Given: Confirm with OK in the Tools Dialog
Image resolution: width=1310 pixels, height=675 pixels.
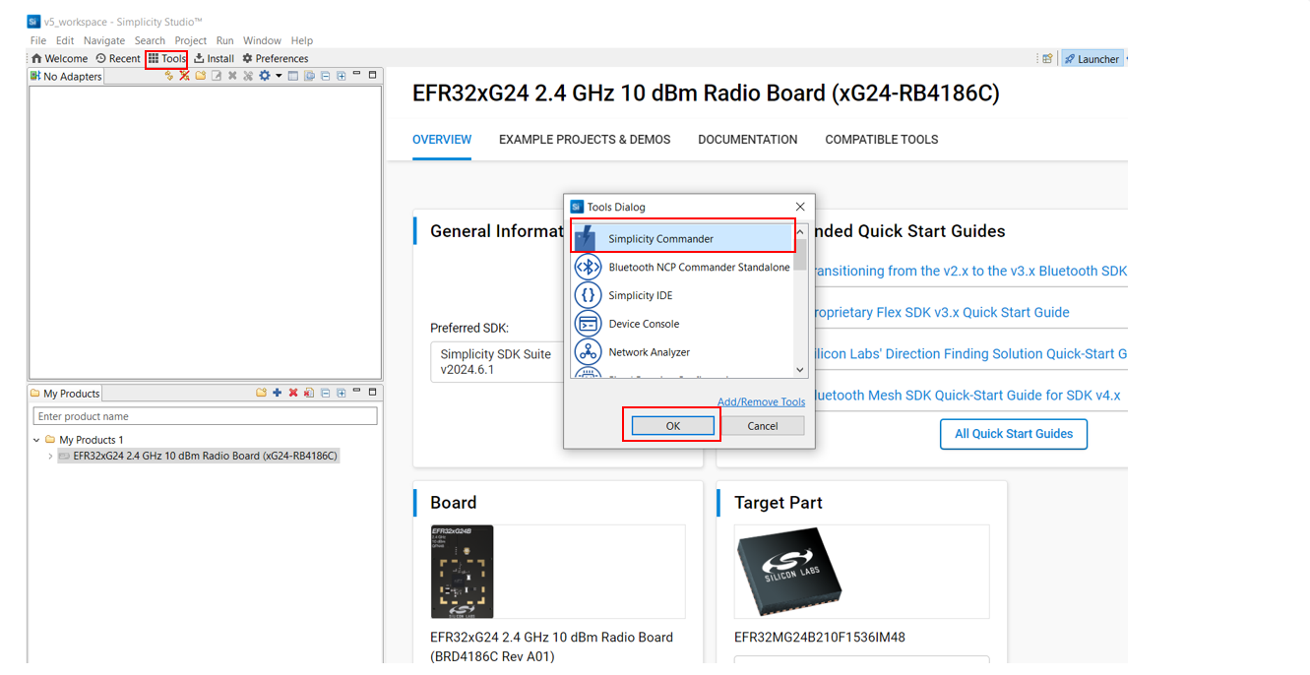Looking at the screenshot, I should 672,425.
